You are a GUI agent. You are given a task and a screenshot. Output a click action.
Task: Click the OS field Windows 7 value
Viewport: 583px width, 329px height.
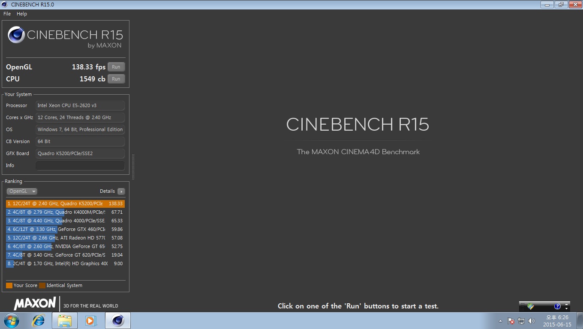click(80, 129)
